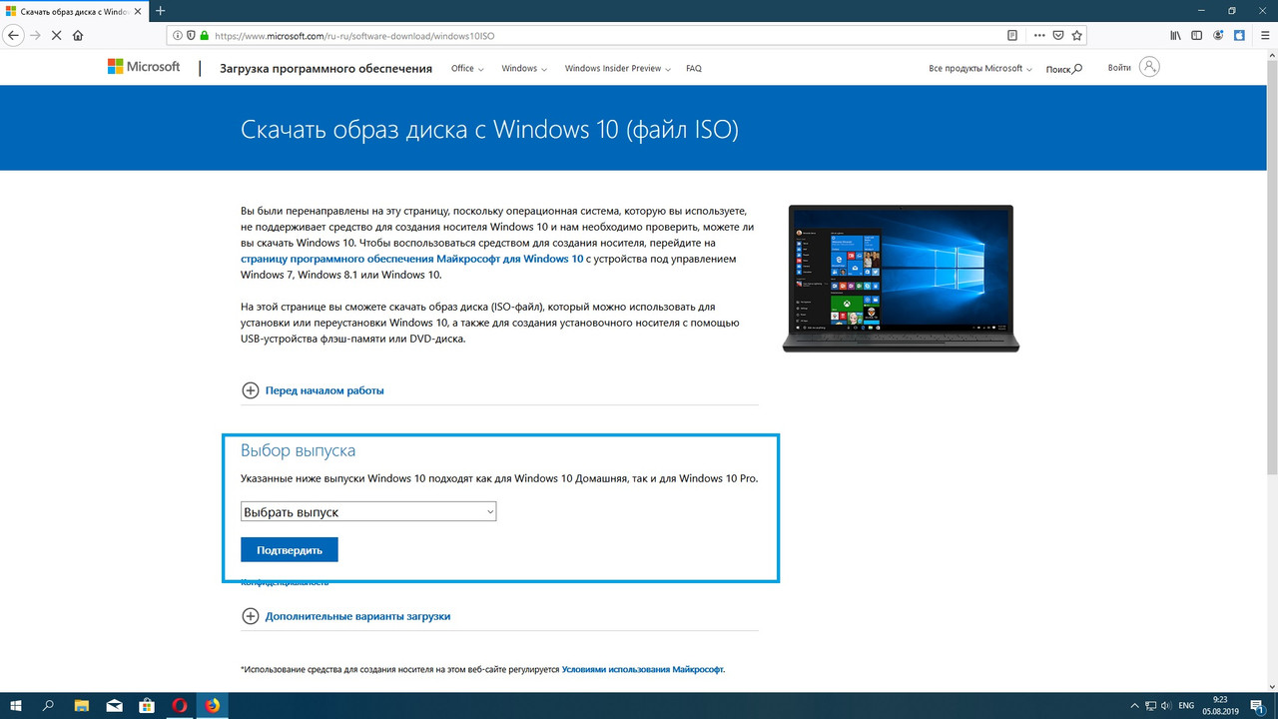Screen dimensions: 1278x719
Task: Switch ENG input language in tray
Action: pyautogui.click(x=1186, y=705)
